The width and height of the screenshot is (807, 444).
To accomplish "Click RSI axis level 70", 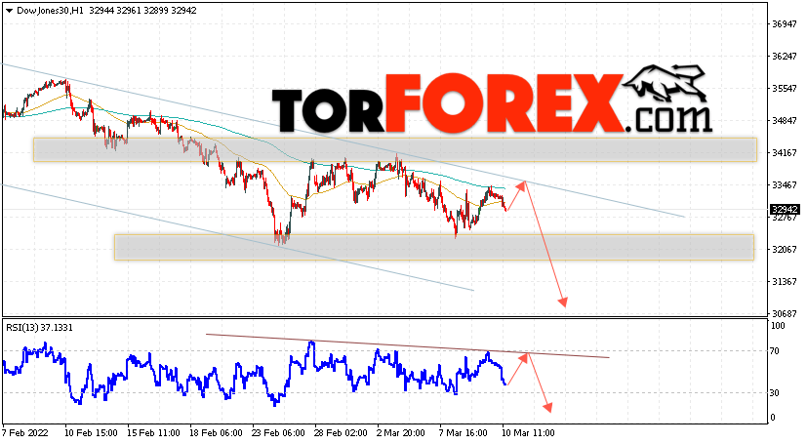I will (775, 351).
